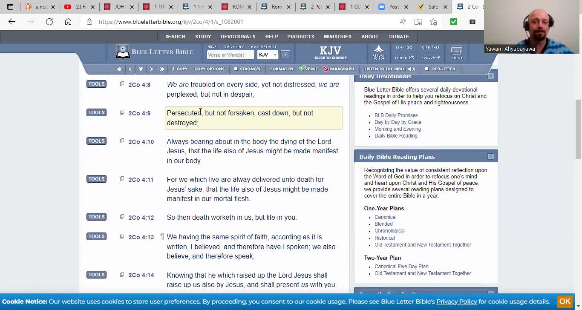Viewport: 582px width, 310px height.
Task: Copy verse 2Co 4:10 icon
Action: coord(122,141)
